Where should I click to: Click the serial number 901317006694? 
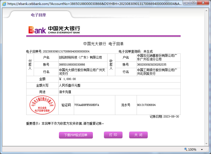[x=146, y=105]
